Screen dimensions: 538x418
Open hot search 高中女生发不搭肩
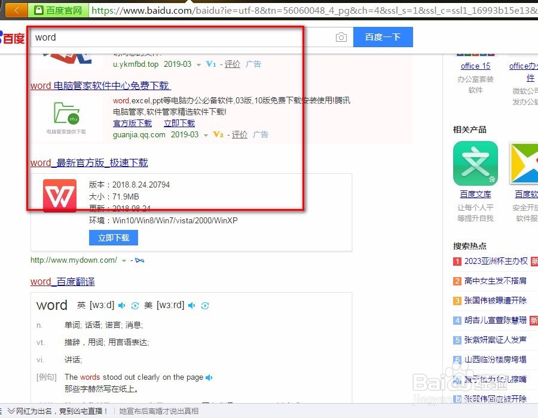tap(496, 281)
